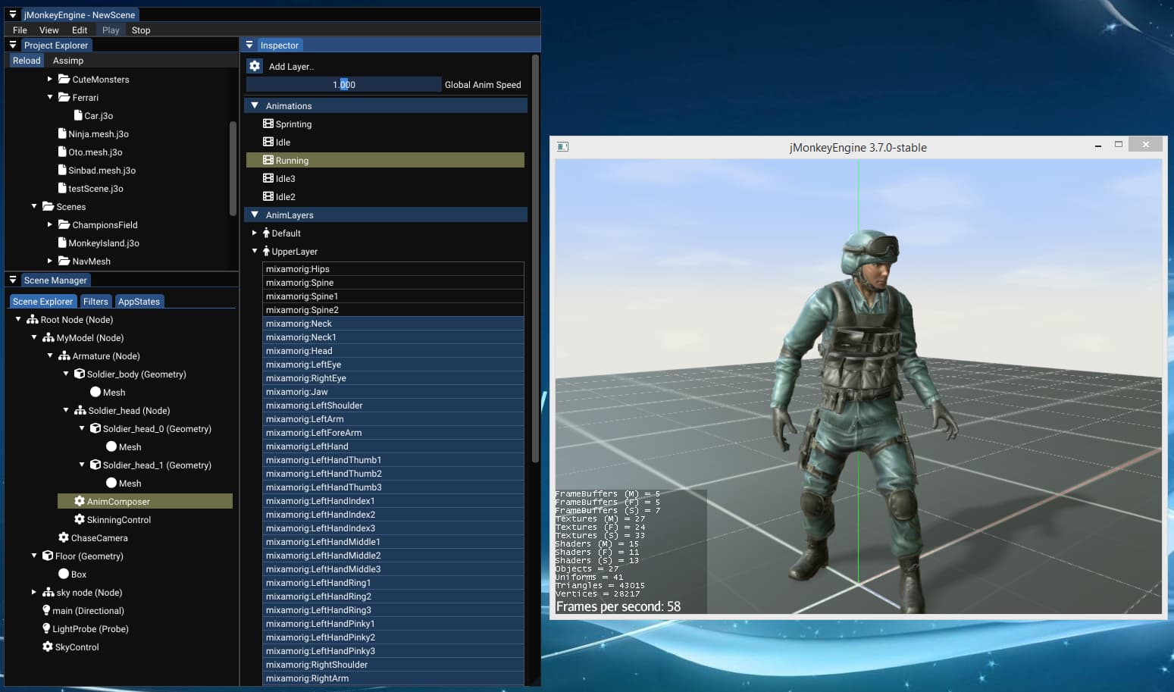This screenshot has height=692, width=1174.
Task: Click the ChaseCamera gear icon
Action: [x=64, y=537]
